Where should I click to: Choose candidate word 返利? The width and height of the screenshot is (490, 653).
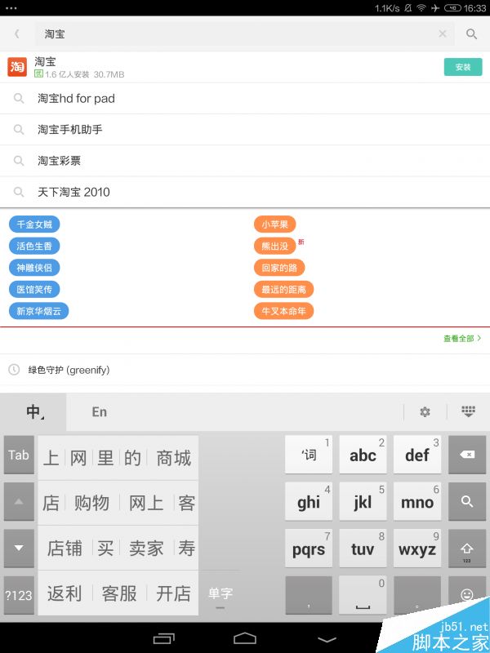pyautogui.click(x=65, y=593)
